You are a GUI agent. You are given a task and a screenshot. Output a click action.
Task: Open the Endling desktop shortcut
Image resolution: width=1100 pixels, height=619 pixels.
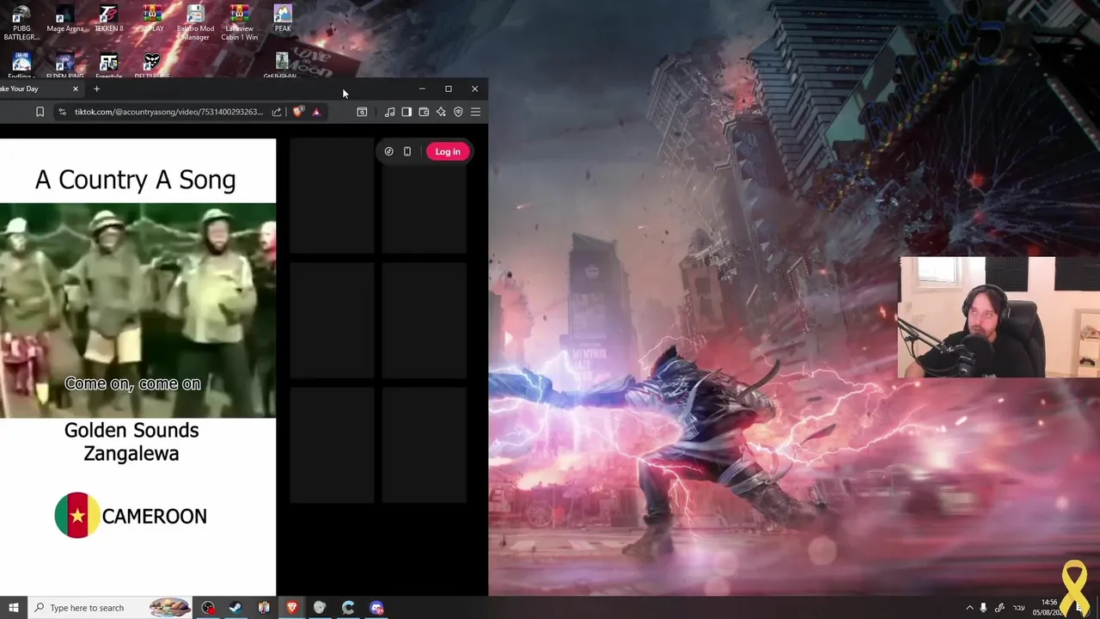21,65
